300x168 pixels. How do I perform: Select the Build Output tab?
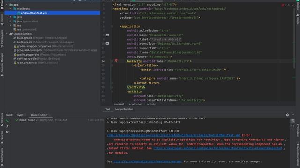(x=39, y=115)
